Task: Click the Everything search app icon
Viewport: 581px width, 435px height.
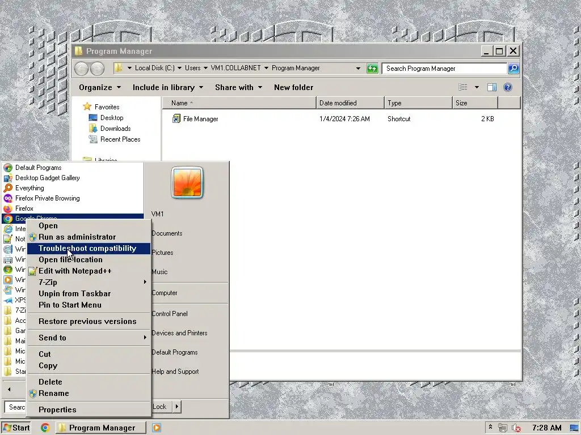Action: point(8,188)
